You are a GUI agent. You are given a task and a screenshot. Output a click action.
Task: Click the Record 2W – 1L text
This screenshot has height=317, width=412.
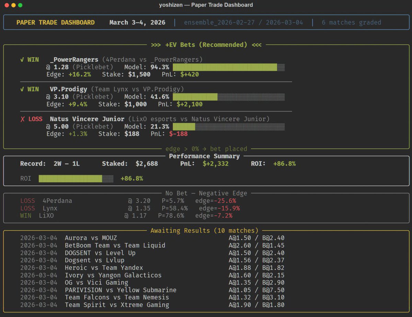50,164
